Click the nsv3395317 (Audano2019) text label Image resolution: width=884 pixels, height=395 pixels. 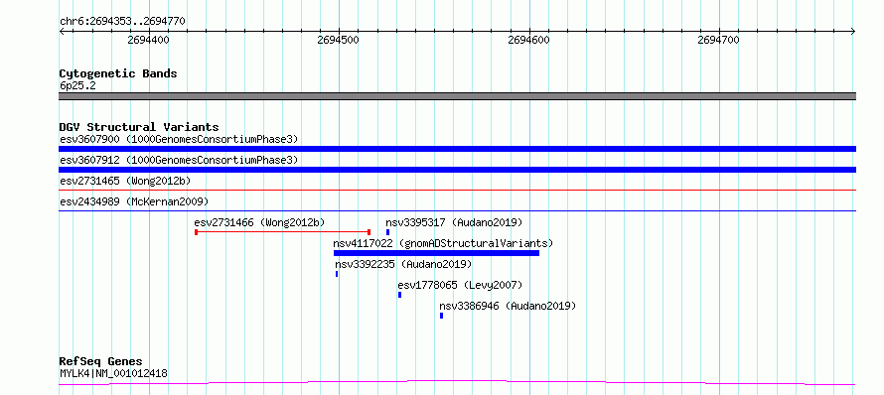tap(454, 222)
